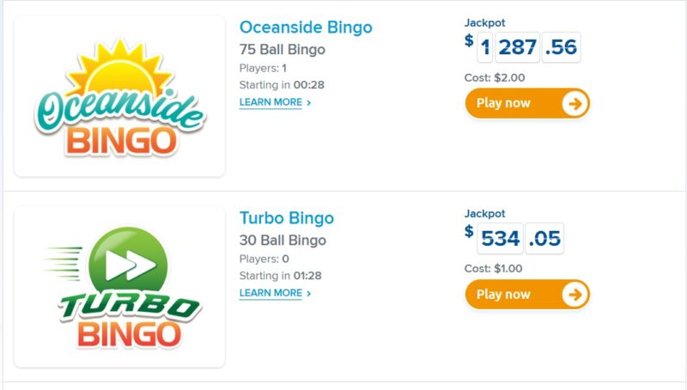Click the Turbo jackpot amount 534 .05
This screenshot has height=390, width=687.
coord(520,239)
